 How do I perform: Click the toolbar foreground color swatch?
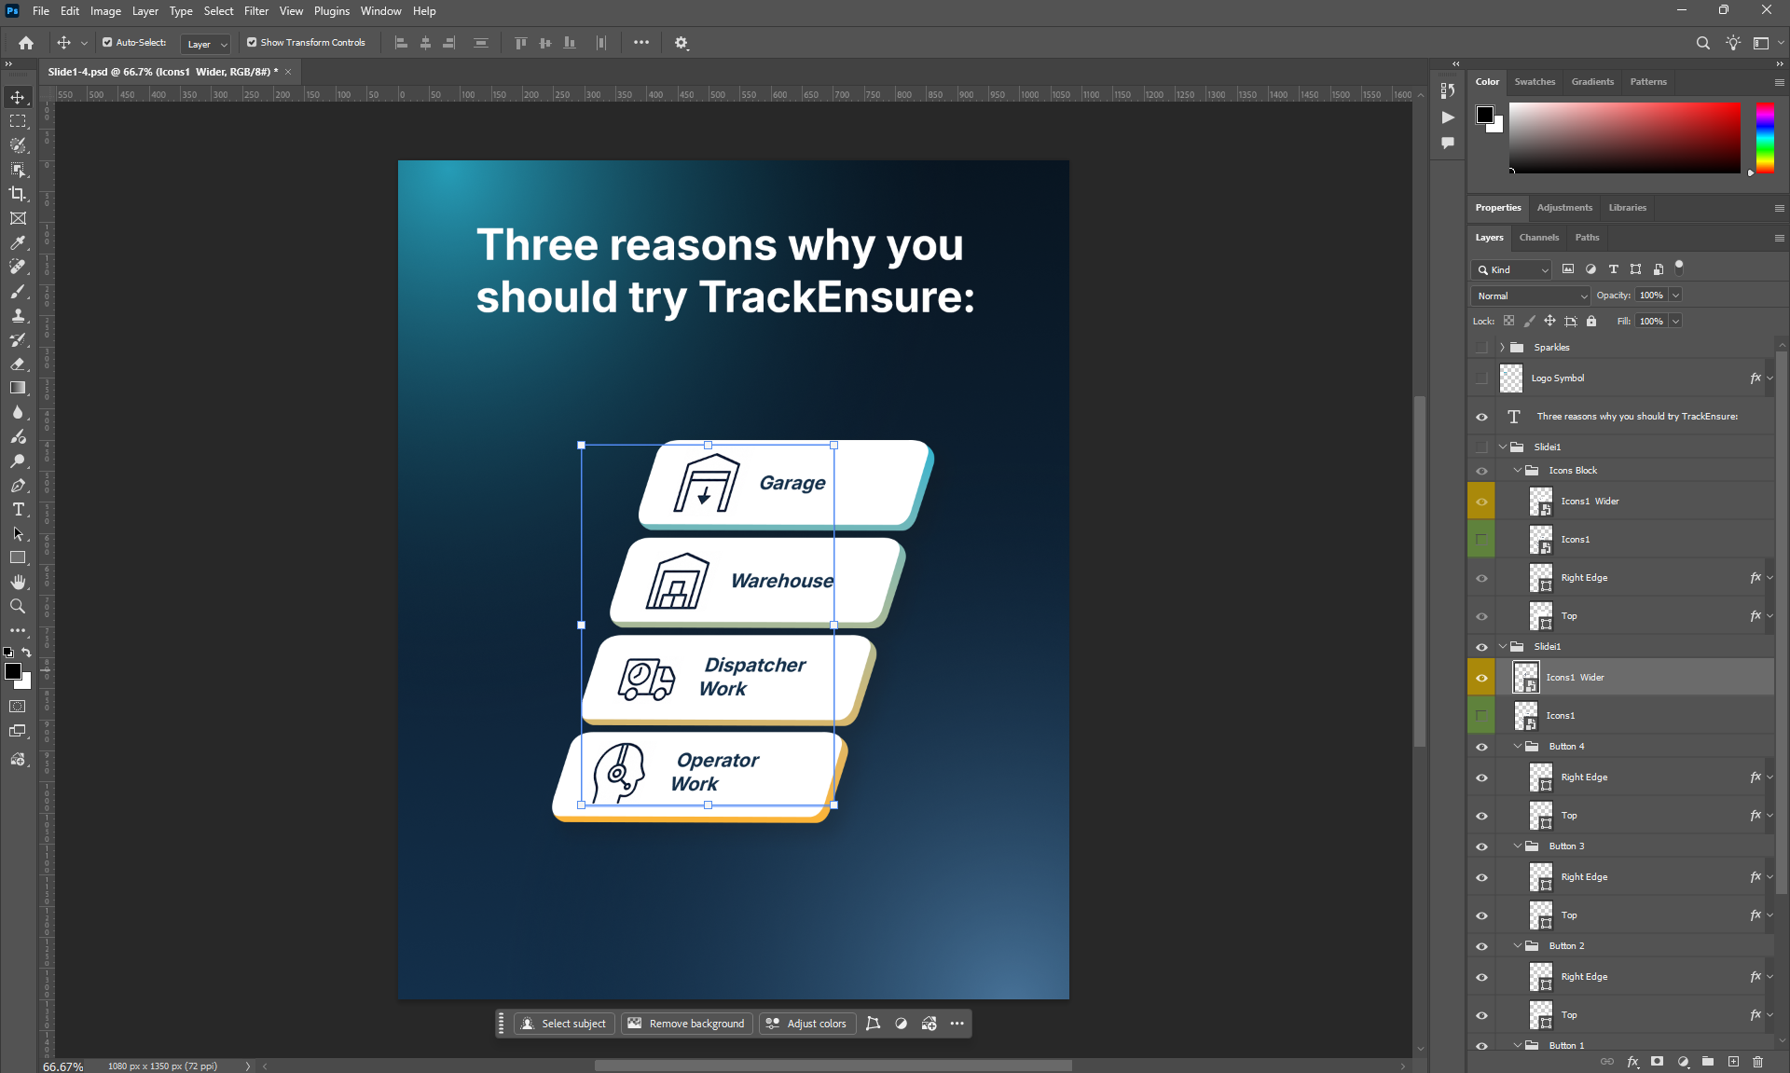tap(13, 671)
